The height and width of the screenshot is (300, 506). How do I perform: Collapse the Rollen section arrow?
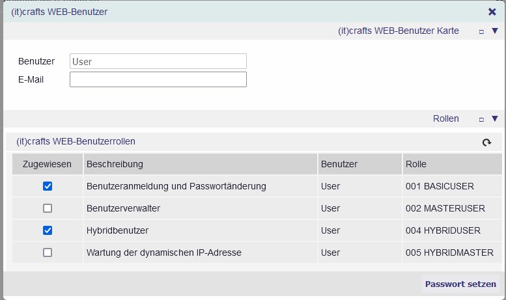tap(495, 118)
